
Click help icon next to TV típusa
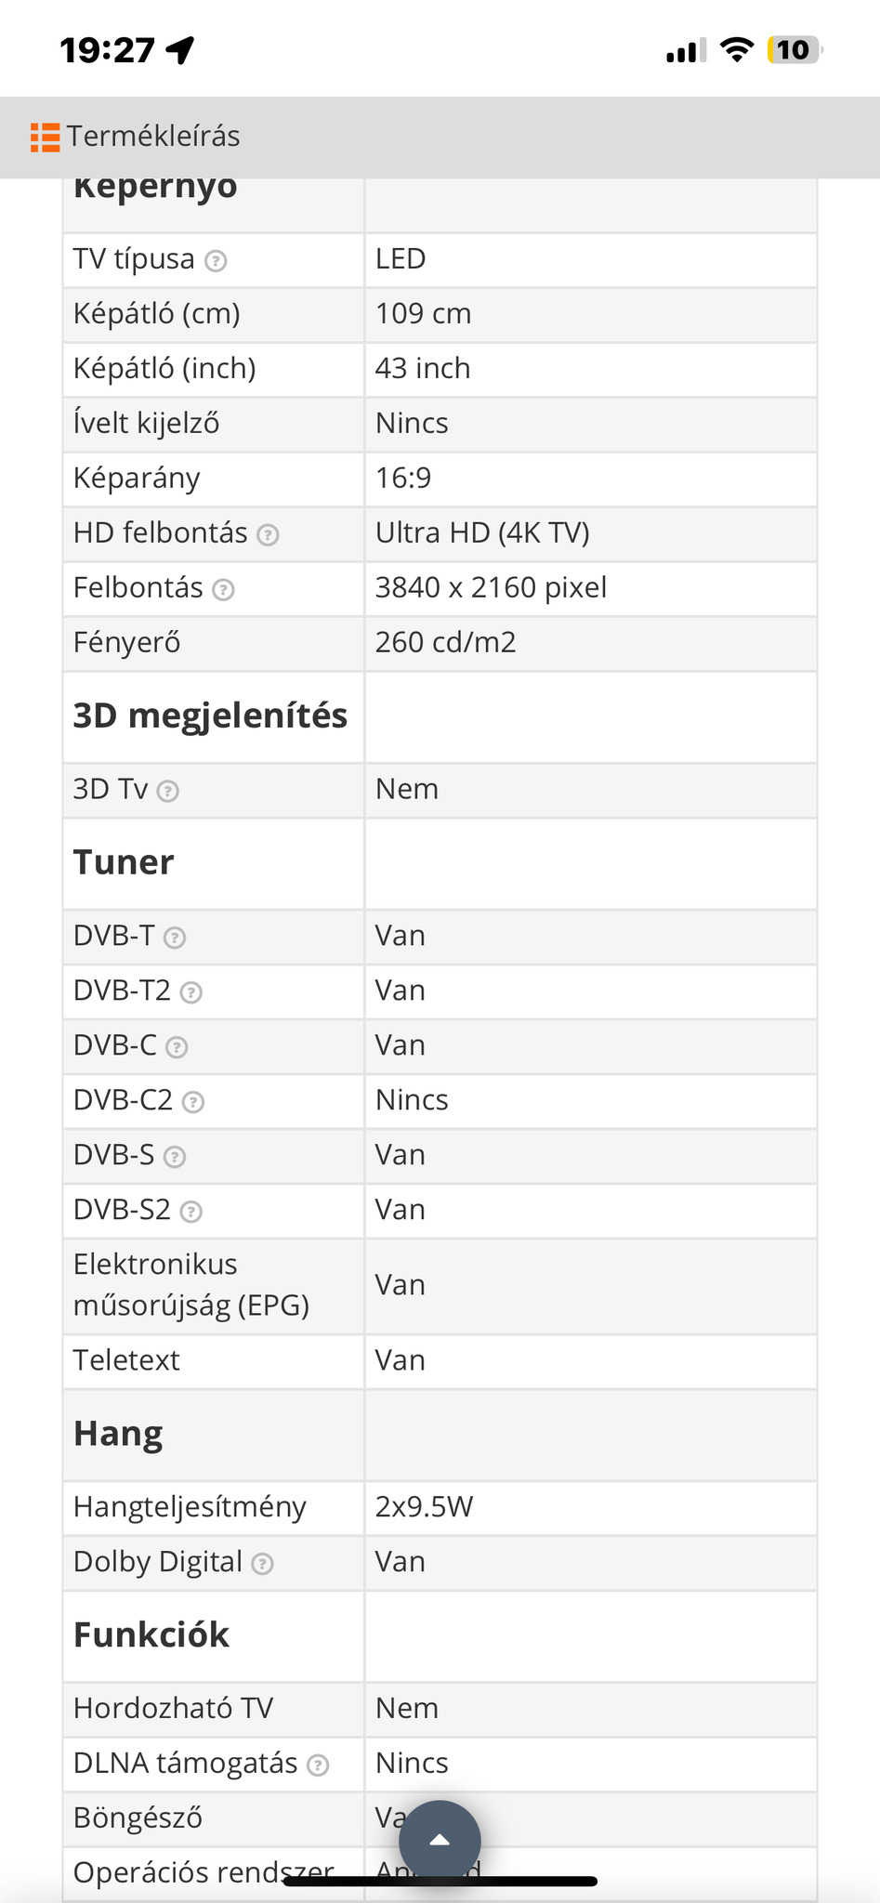coord(216,261)
